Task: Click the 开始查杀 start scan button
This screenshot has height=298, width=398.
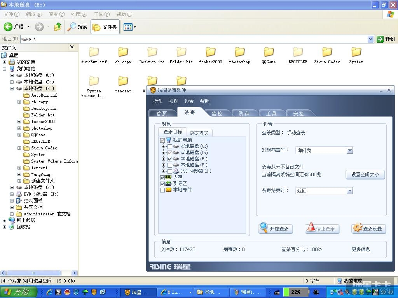Action: click(x=276, y=229)
